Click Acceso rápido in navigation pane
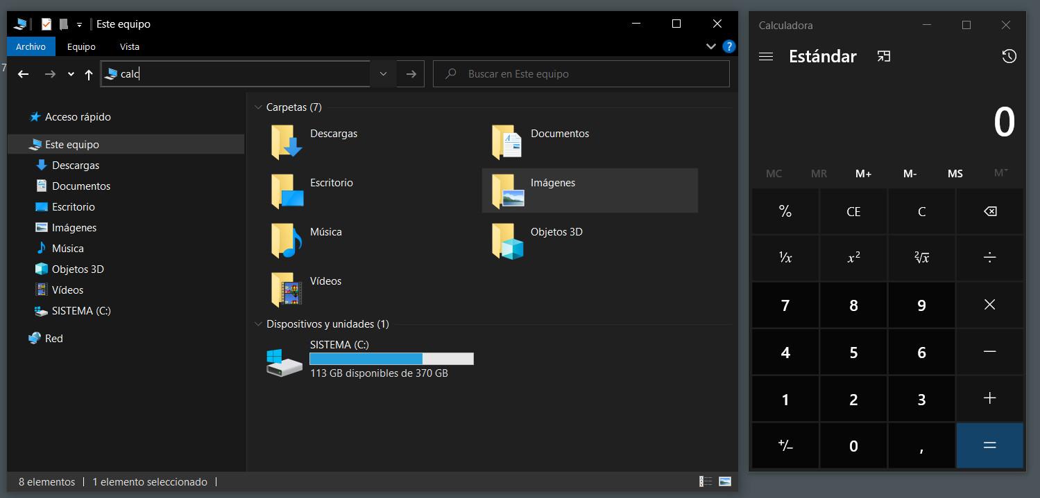1040x498 pixels. coord(78,117)
